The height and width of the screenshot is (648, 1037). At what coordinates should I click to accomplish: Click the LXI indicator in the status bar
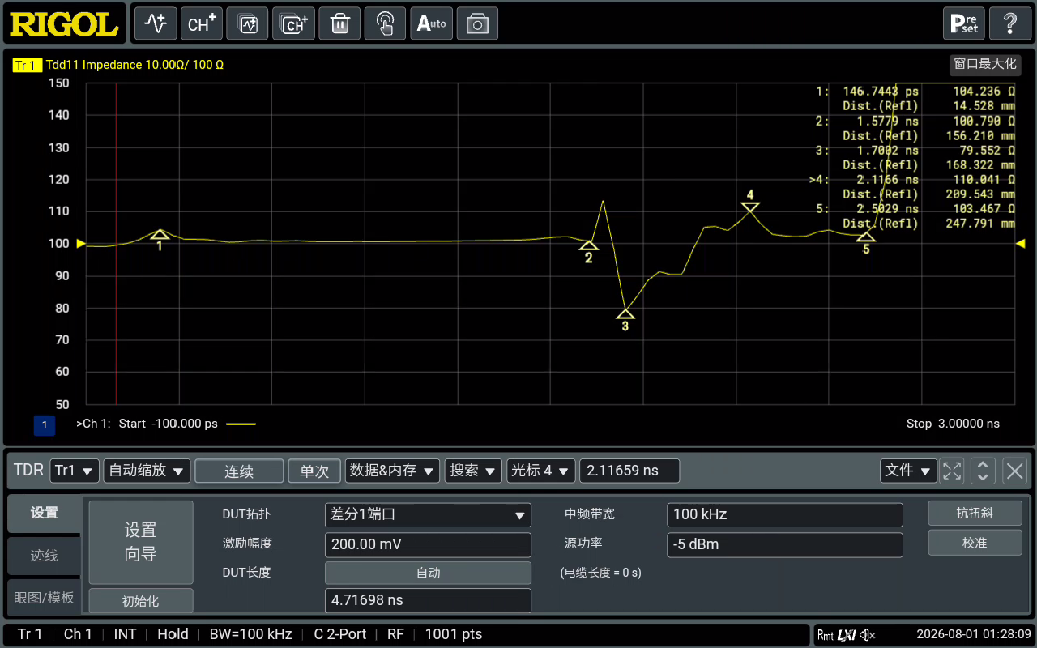[x=847, y=635]
